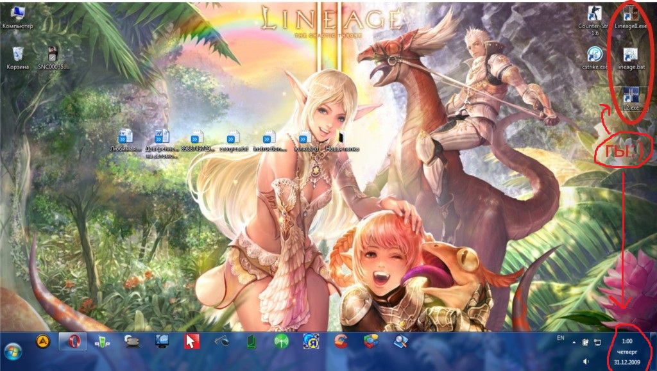The image size is (657, 371).
Task: Click the red cursor-arrow taskbar icon
Action: click(191, 342)
